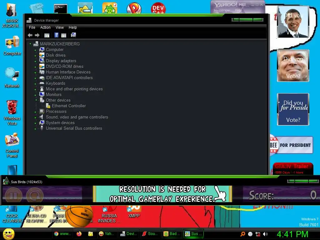The width and height of the screenshot is (320, 240).
Task: Click the smiley Start button
Action: pos(9,234)
